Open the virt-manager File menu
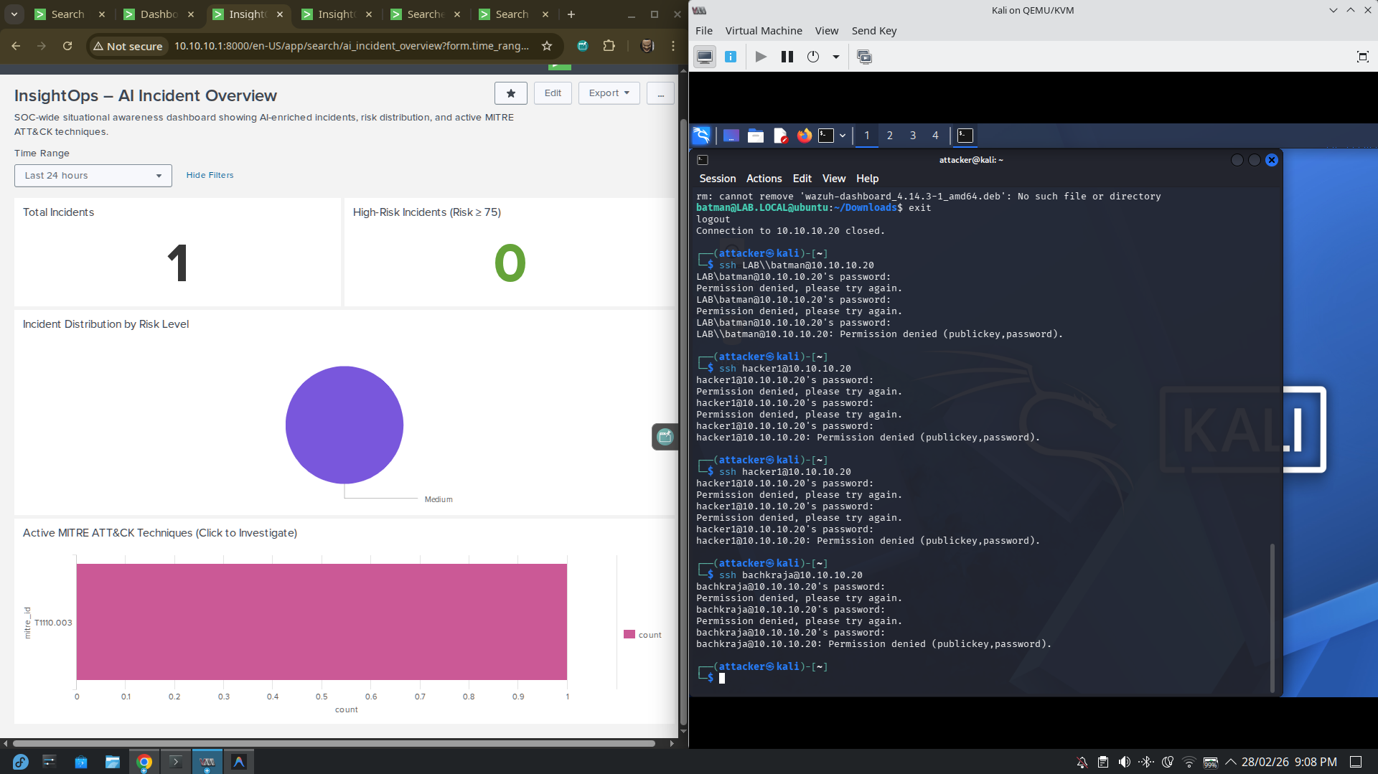 click(704, 31)
